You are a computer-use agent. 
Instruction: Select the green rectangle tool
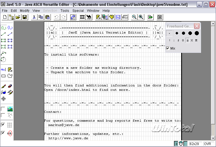4,40
